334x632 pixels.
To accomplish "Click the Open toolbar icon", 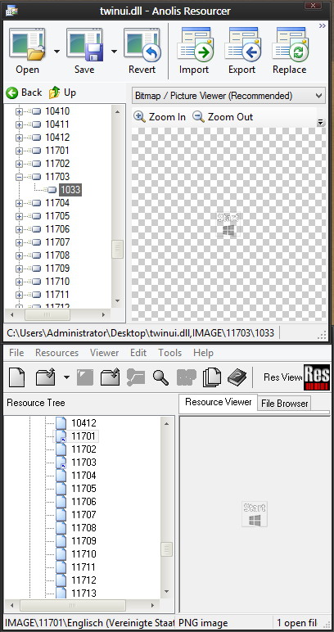I will point(27,44).
